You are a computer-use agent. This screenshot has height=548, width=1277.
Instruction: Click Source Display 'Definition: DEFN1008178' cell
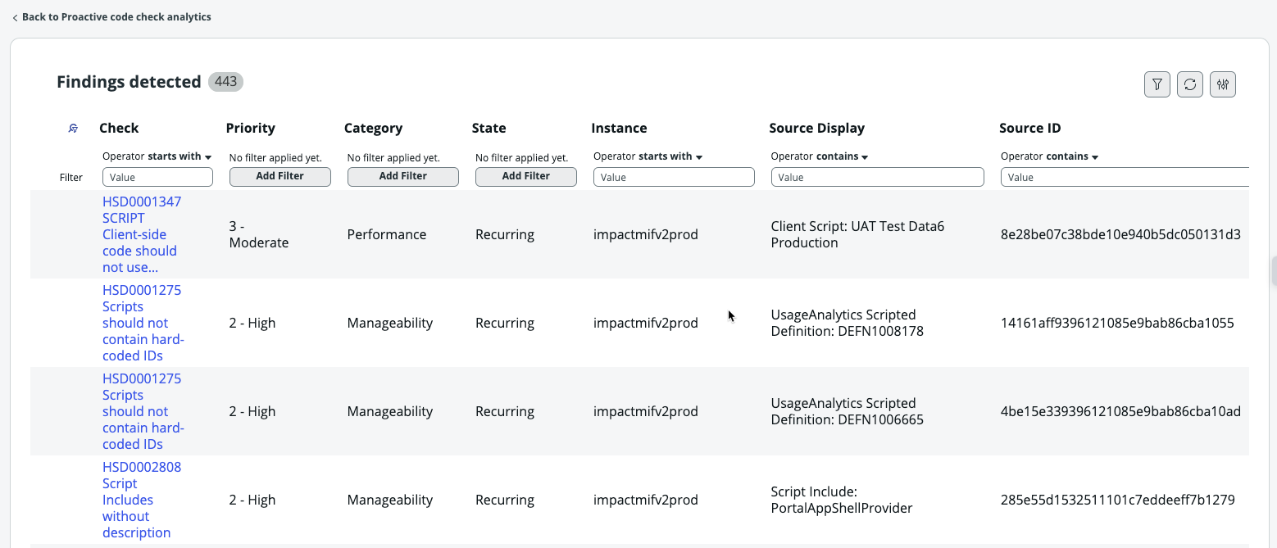pos(848,323)
